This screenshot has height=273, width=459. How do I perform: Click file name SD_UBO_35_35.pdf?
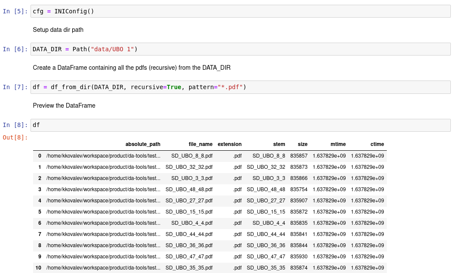pyautogui.click(x=189, y=268)
